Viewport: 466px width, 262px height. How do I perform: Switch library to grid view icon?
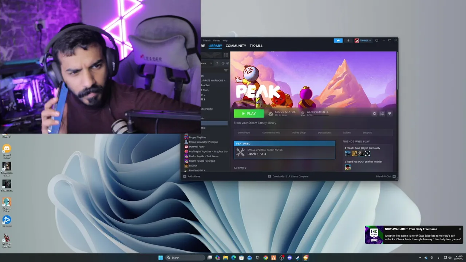(226, 55)
